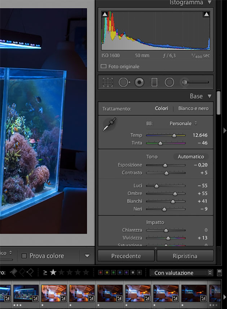This screenshot has width=227, height=309.
Task: Click the Automatico tone button
Action: click(191, 156)
